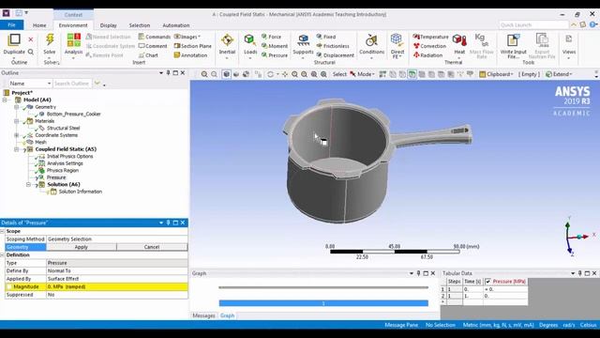Viewport: 600px width, 338px height.
Task: Open the Direct FE dropdown
Action: tap(397, 54)
